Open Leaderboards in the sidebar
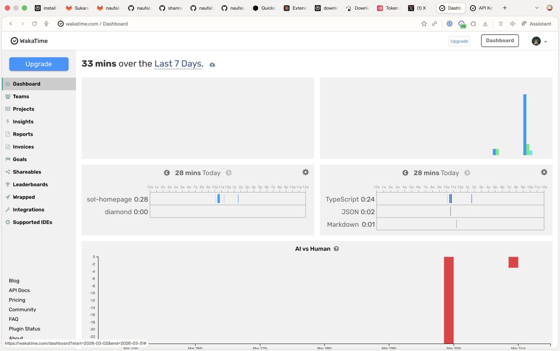 [x=30, y=185]
